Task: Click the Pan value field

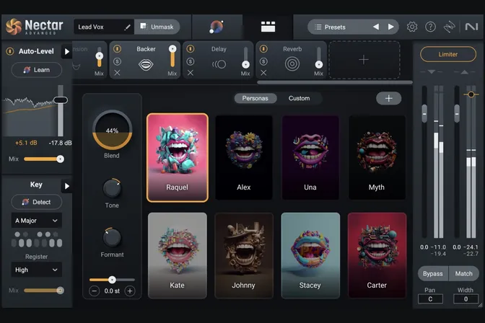Action: pyautogui.click(x=430, y=299)
